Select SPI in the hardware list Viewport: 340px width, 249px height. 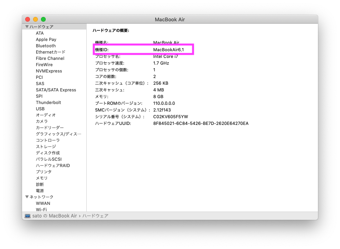click(39, 96)
